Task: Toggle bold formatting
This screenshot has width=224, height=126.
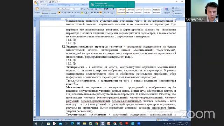Action: [x=59, y=13]
